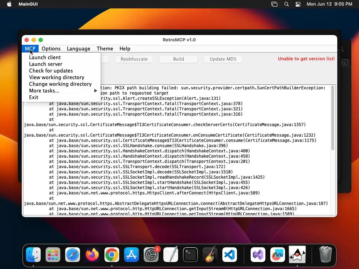
Task: Open Spotlight search in menu bar
Action: (x=286, y=4)
